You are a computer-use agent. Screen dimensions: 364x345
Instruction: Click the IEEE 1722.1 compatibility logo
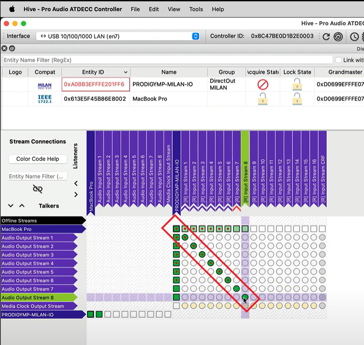[45, 99]
